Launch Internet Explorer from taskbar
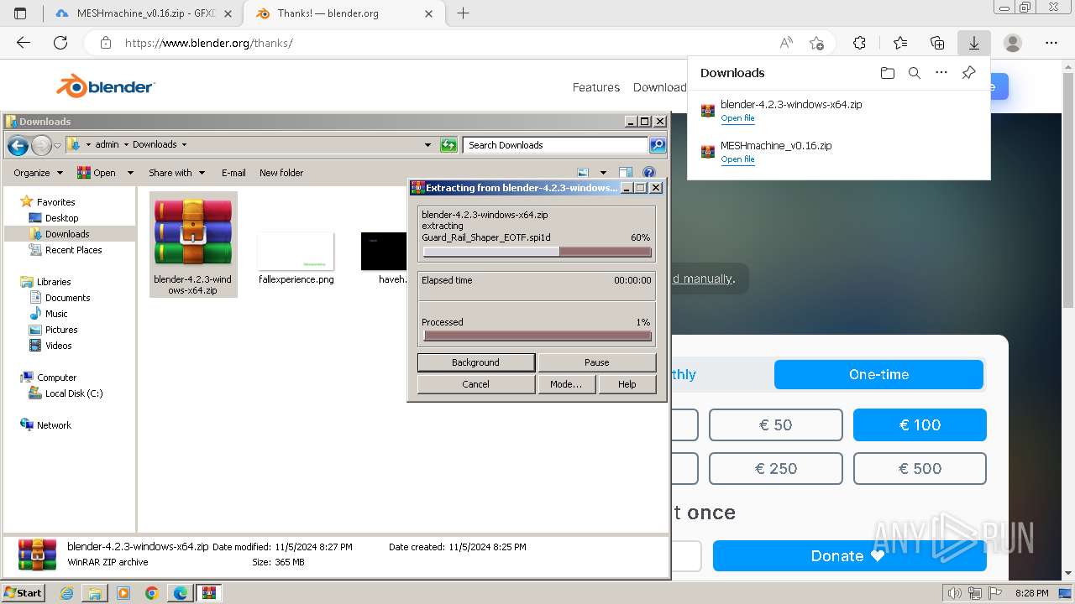 [x=66, y=593]
